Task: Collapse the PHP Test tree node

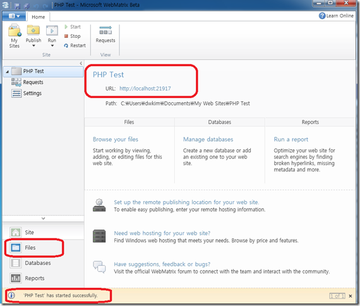Action: pos(8,71)
